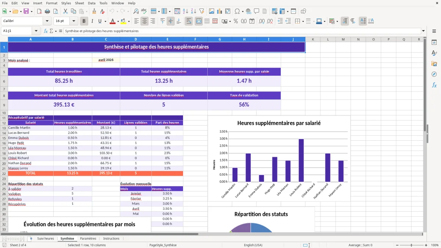Toggle Align Left
Image resolution: width=441 pixels, height=248 pixels.
(136, 21)
